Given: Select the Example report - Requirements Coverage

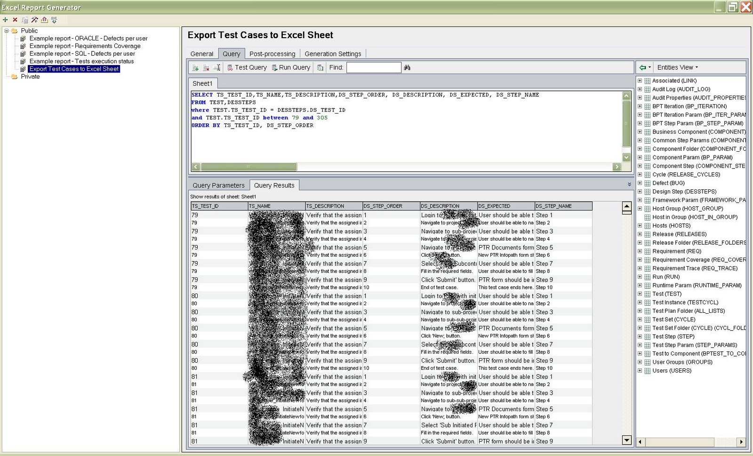Looking at the screenshot, I should [85, 46].
